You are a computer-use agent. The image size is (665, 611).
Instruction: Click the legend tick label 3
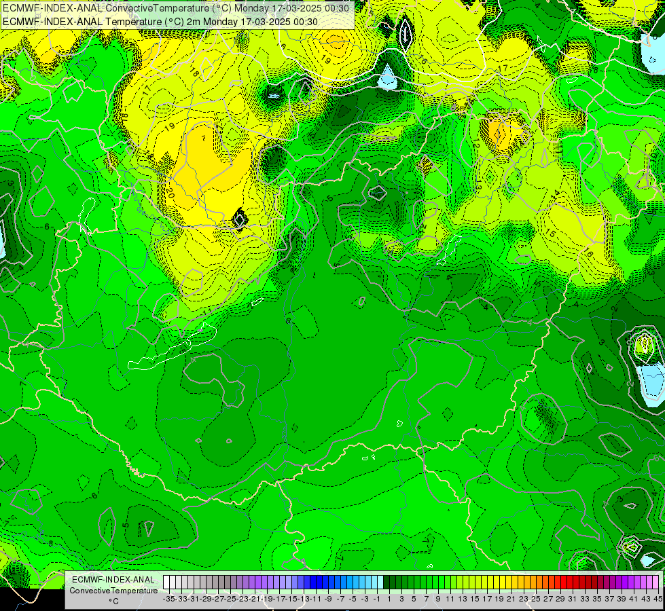point(401,599)
